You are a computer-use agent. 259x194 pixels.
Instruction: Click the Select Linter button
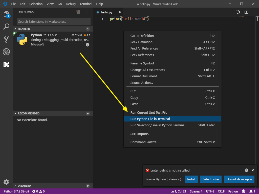click(x=211, y=179)
